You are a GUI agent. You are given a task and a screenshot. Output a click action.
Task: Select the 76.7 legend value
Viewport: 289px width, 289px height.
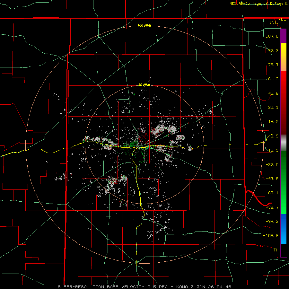(x=273, y=65)
